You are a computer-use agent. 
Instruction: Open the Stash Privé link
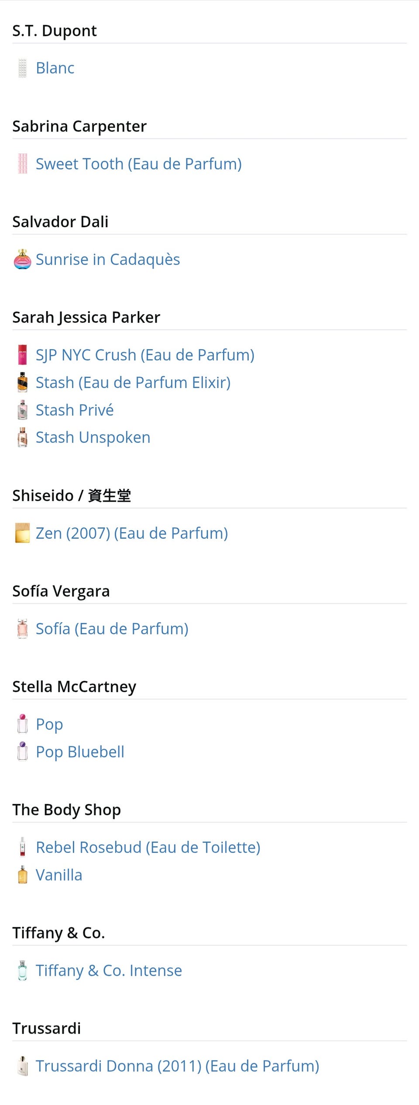click(x=75, y=410)
